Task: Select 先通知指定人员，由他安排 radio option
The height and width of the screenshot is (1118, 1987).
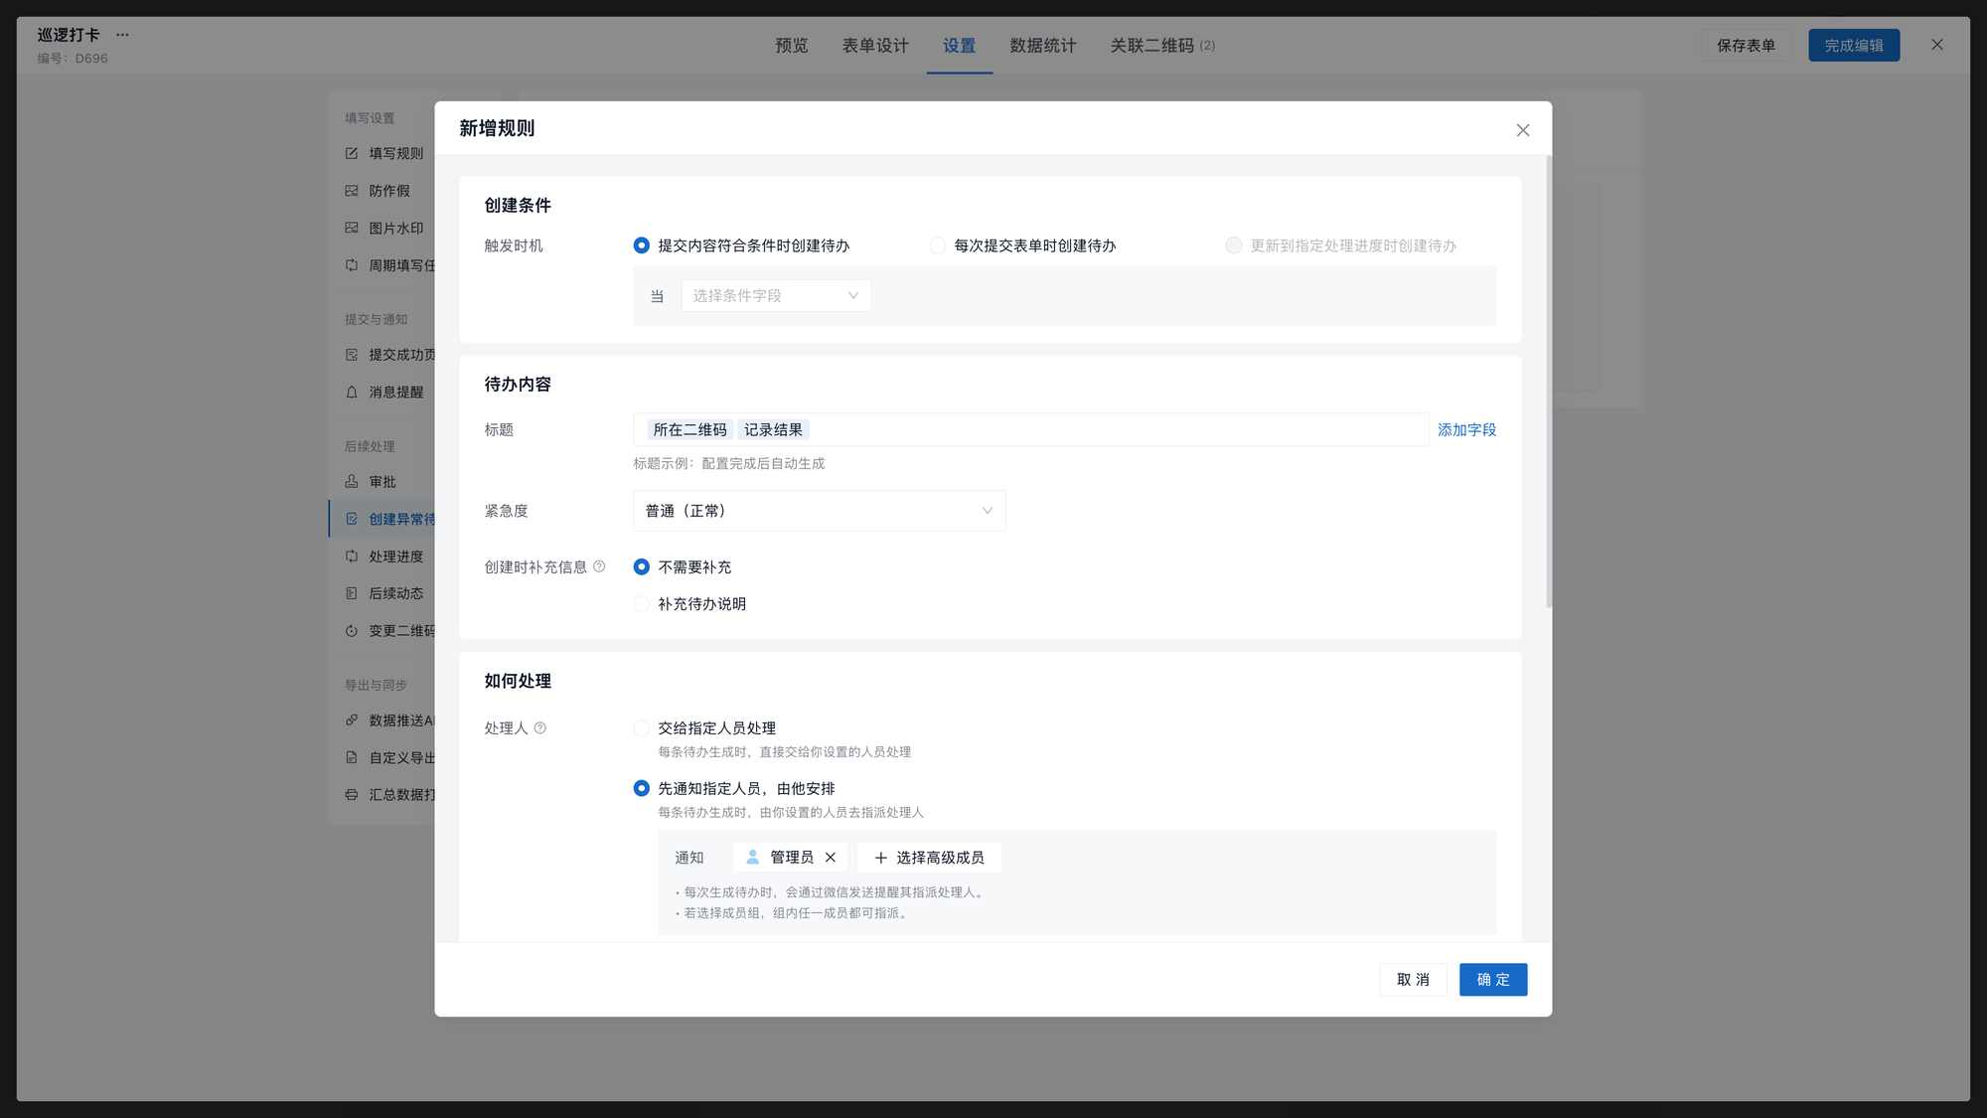Action: tap(642, 788)
